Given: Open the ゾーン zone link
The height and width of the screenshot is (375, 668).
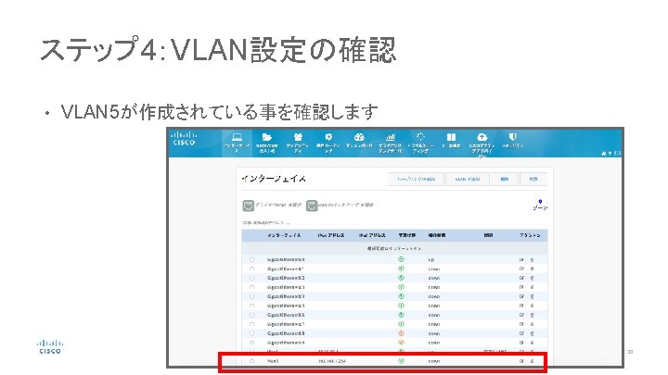Looking at the screenshot, I should [540, 208].
